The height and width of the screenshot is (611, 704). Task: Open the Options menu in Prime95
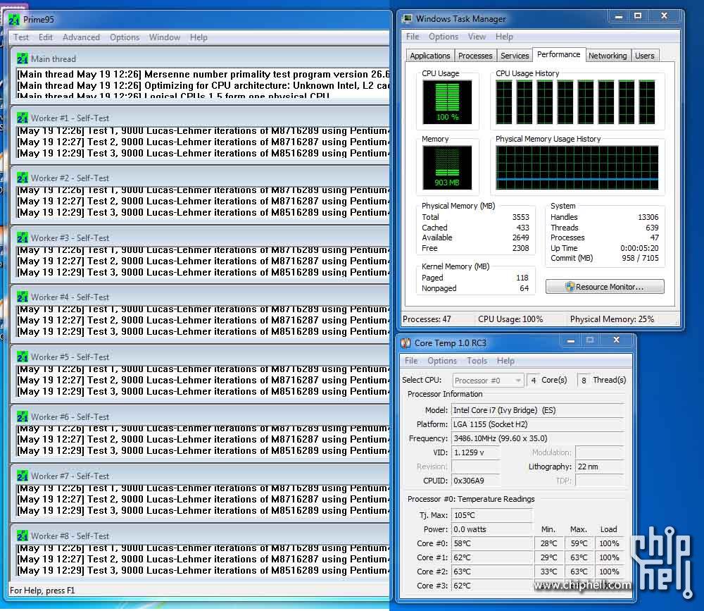tap(125, 37)
